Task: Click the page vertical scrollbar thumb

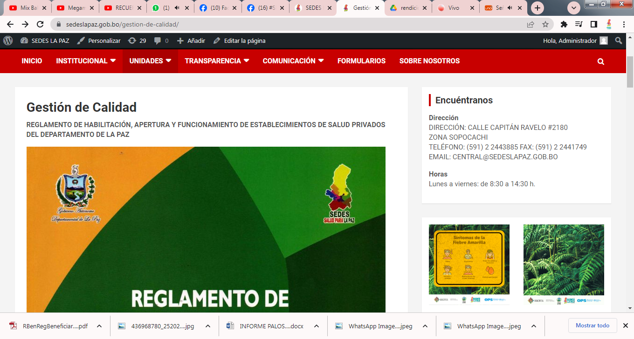Action: point(630,75)
